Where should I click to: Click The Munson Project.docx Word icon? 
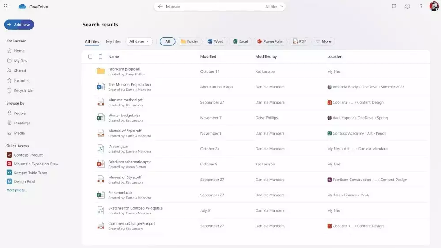tap(100, 86)
